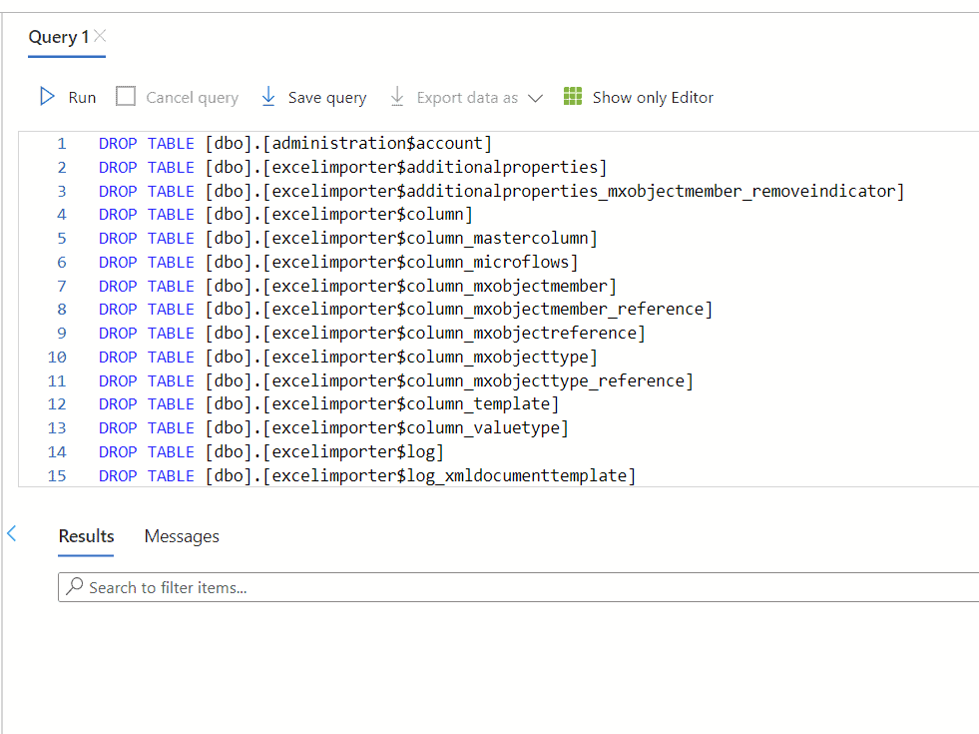Switch to the Messages tab
Image resolution: width=979 pixels, height=734 pixels.
coord(181,536)
